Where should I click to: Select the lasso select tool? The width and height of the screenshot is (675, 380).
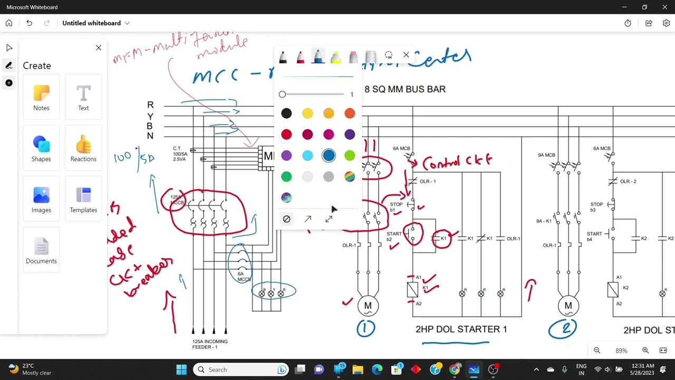tap(389, 55)
